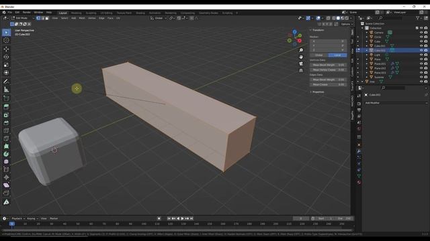Hide Plane.001 in the outliner
430x241 pixels.
421,64
